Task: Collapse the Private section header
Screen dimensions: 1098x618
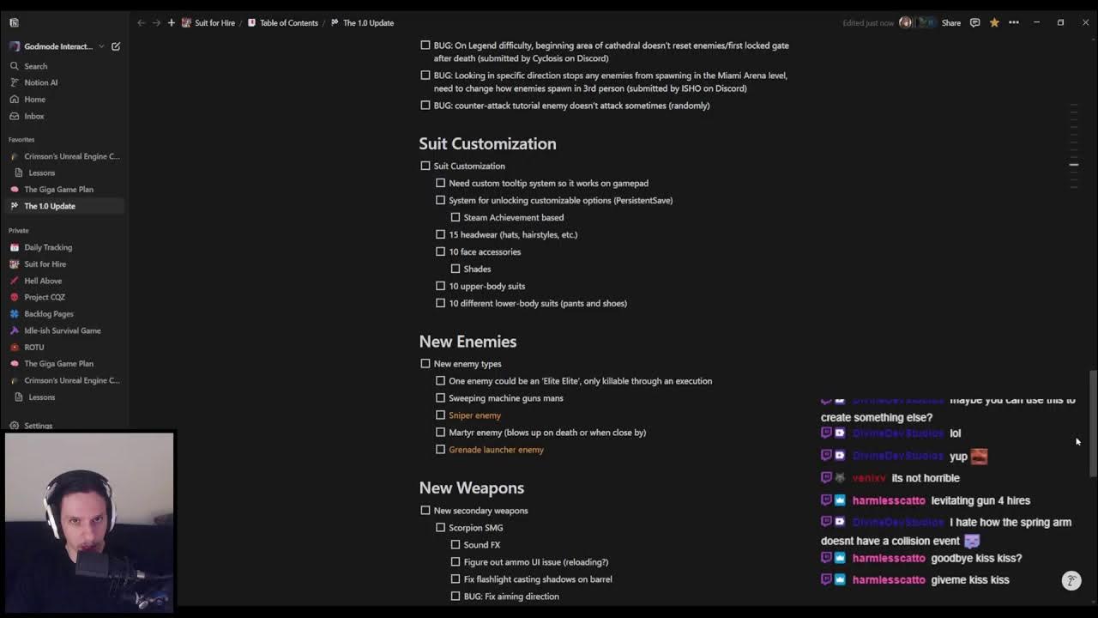Action: [x=19, y=231]
